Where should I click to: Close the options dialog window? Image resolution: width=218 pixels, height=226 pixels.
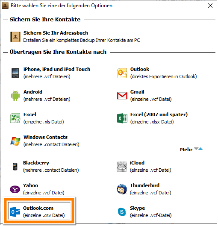(210, 6)
